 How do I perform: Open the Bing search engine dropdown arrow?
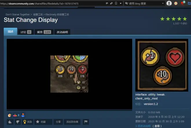[163, 3]
